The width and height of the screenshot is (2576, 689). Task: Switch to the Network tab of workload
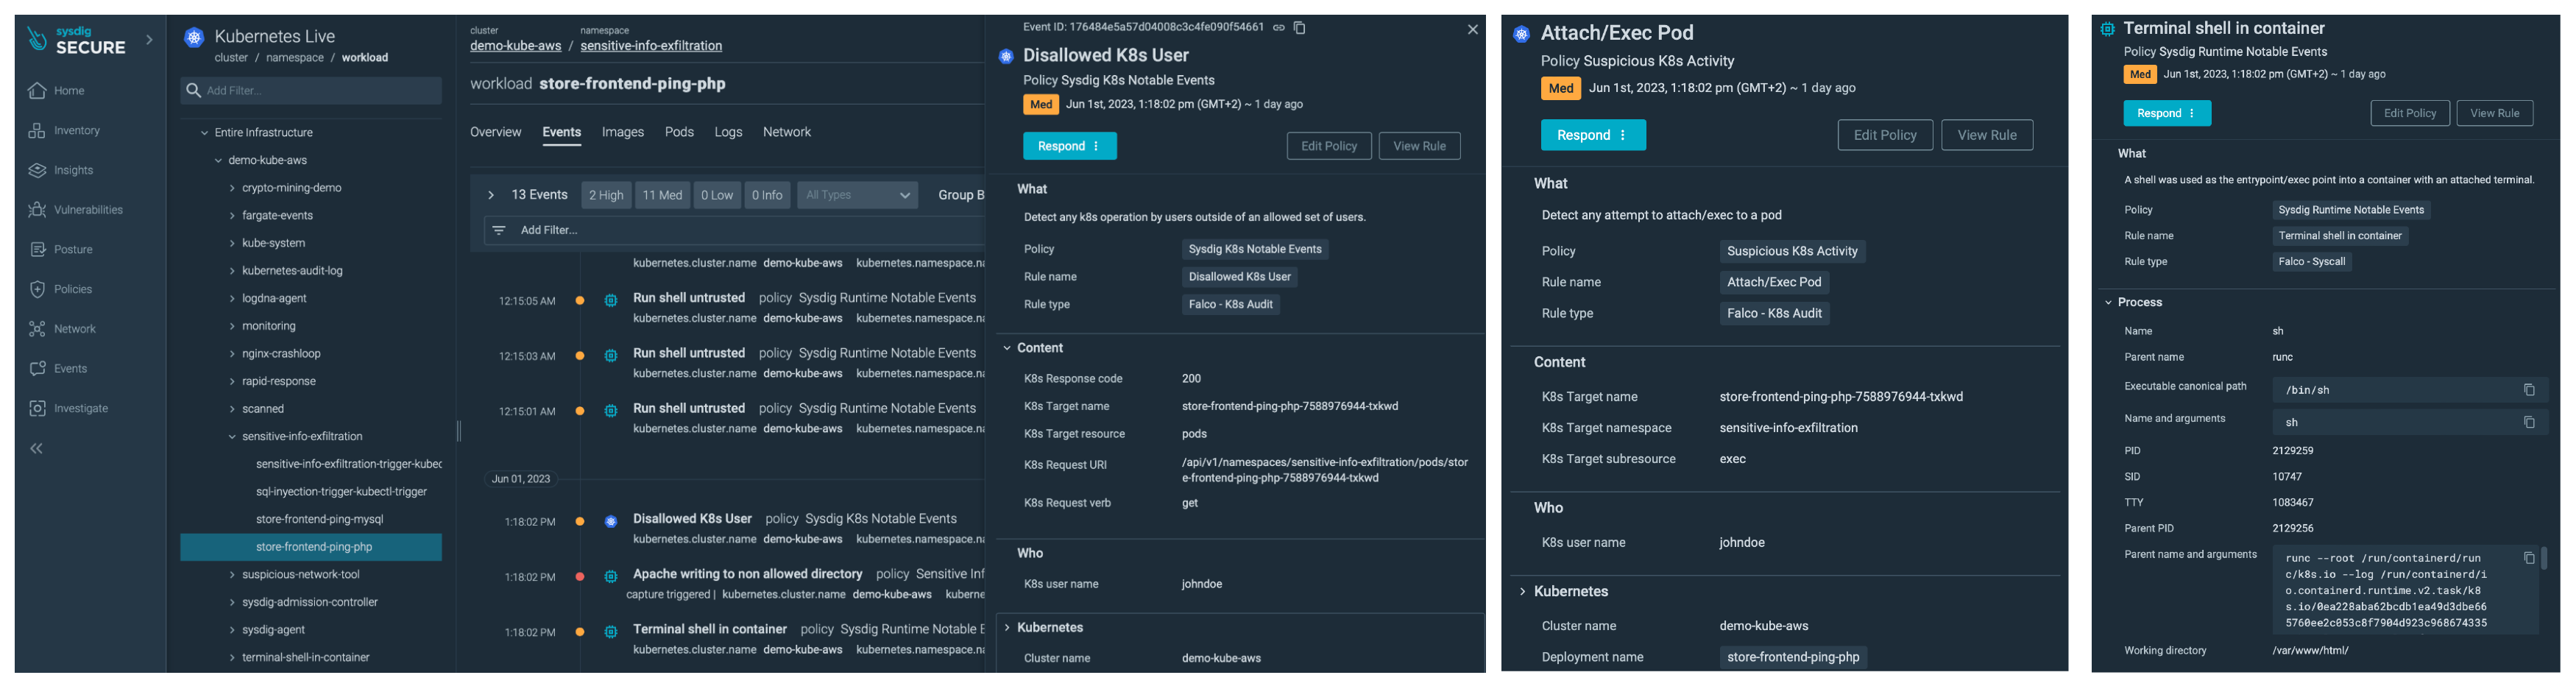pos(787,133)
